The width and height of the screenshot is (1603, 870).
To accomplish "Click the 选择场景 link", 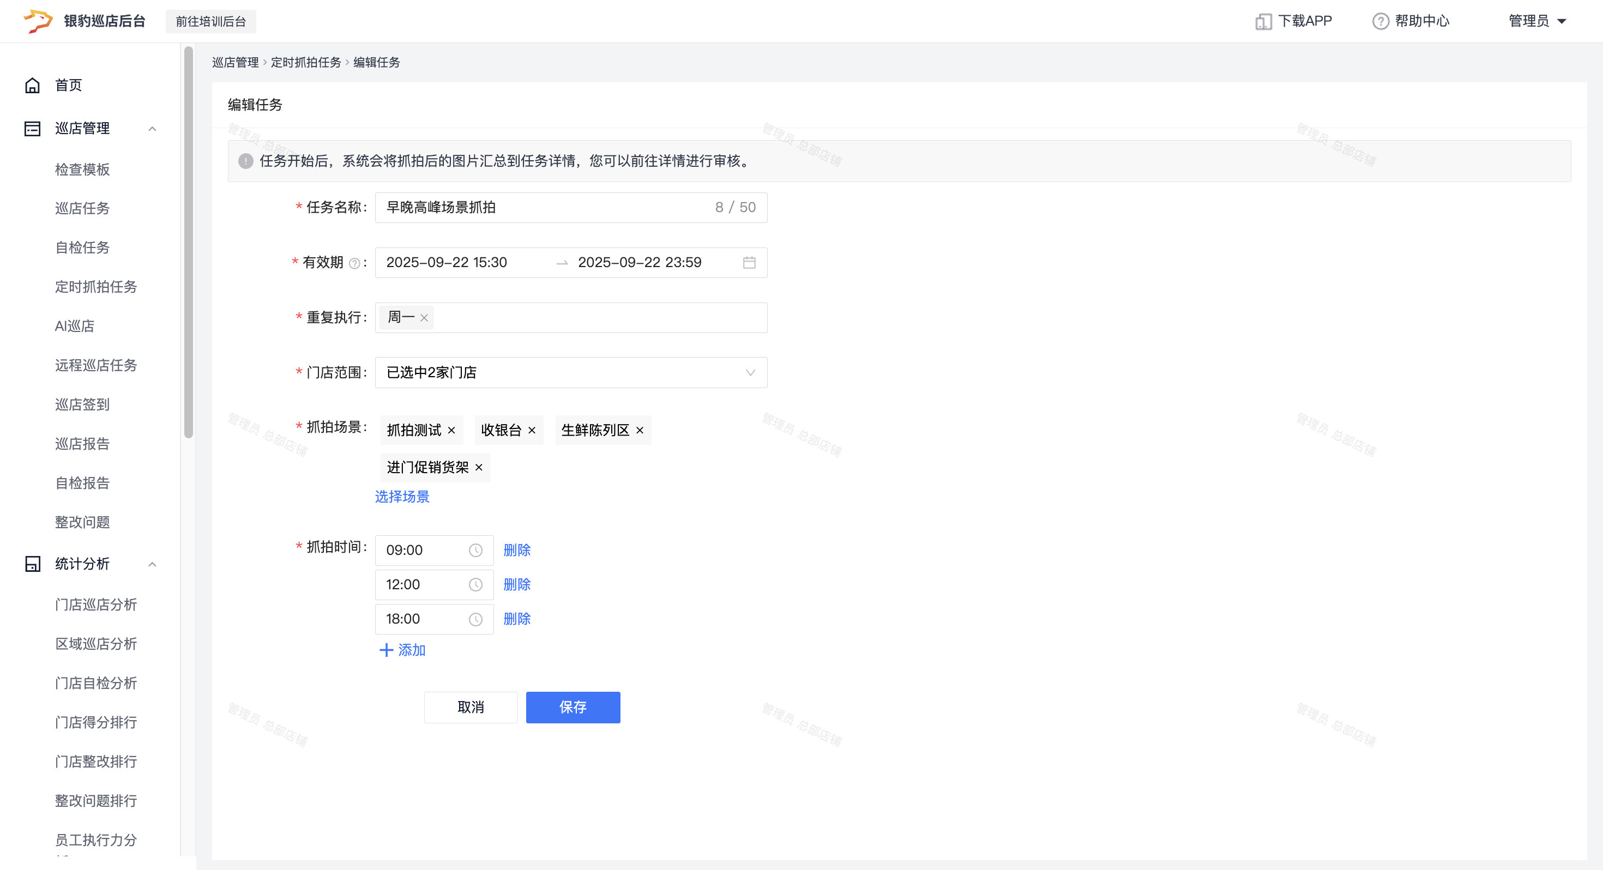I will point(402,497).
